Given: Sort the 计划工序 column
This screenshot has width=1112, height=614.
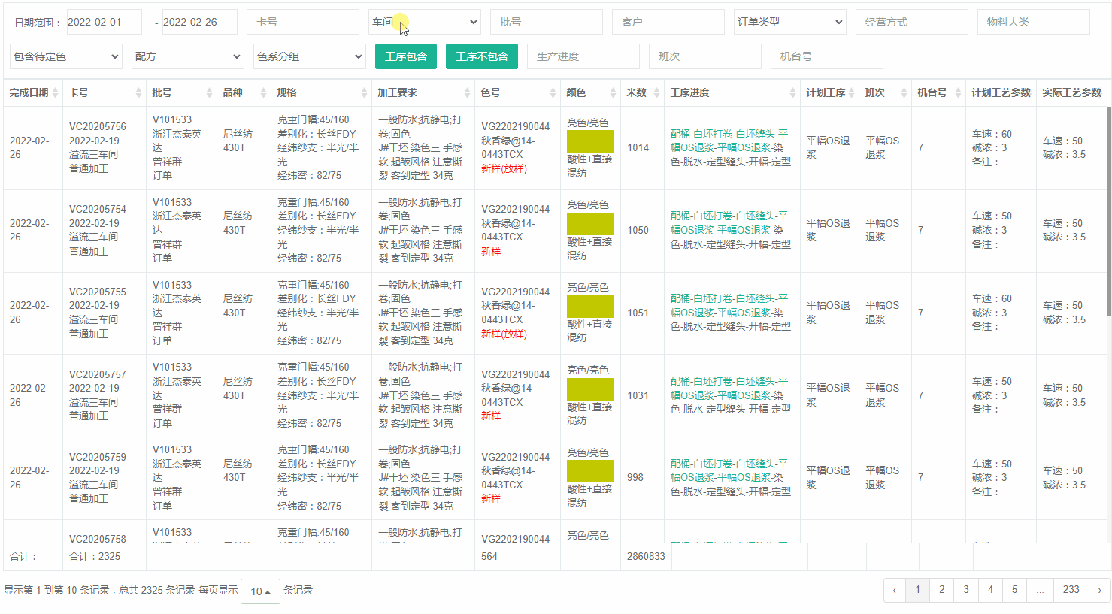Looking at the screenshot, I should [x=853, y=92].
